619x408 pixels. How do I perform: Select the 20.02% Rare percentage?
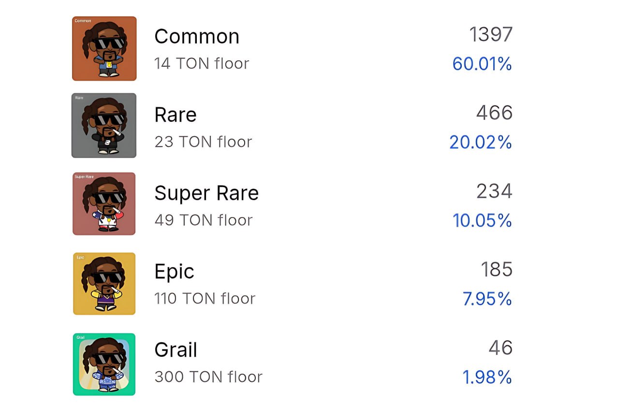(480, 142)
